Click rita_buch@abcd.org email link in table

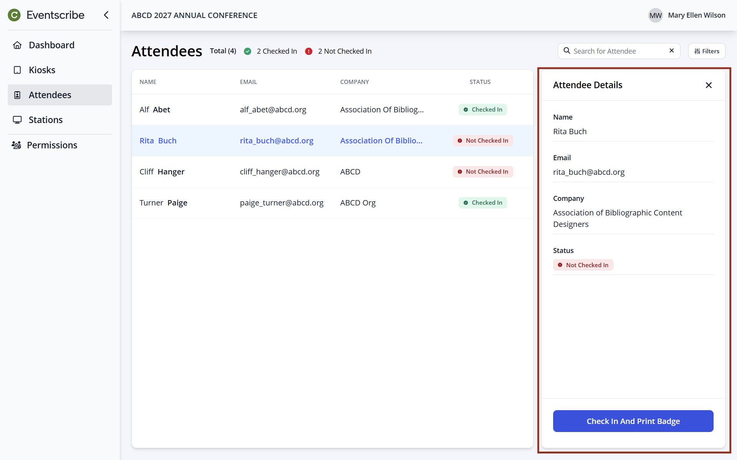(276, 141)
